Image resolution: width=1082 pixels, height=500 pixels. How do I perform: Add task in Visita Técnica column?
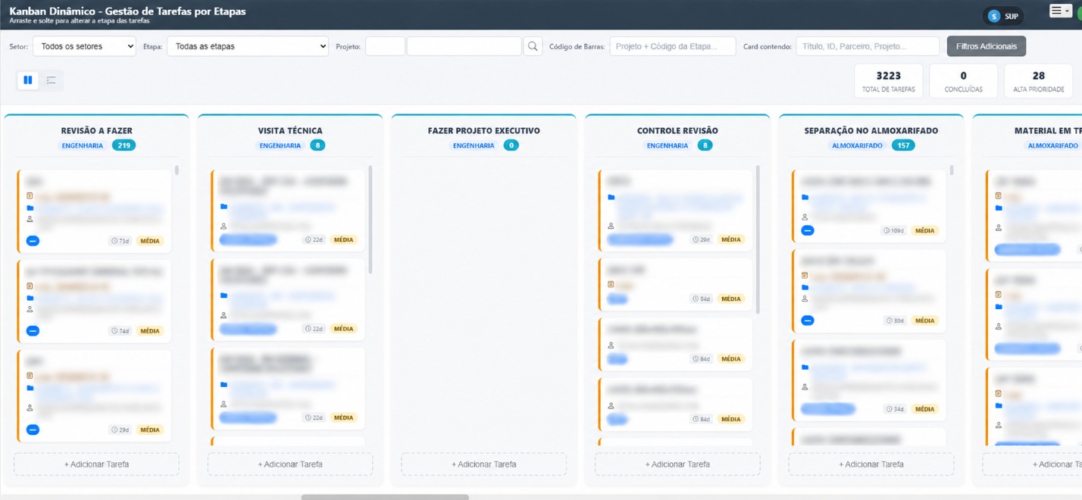pos(290,464)
